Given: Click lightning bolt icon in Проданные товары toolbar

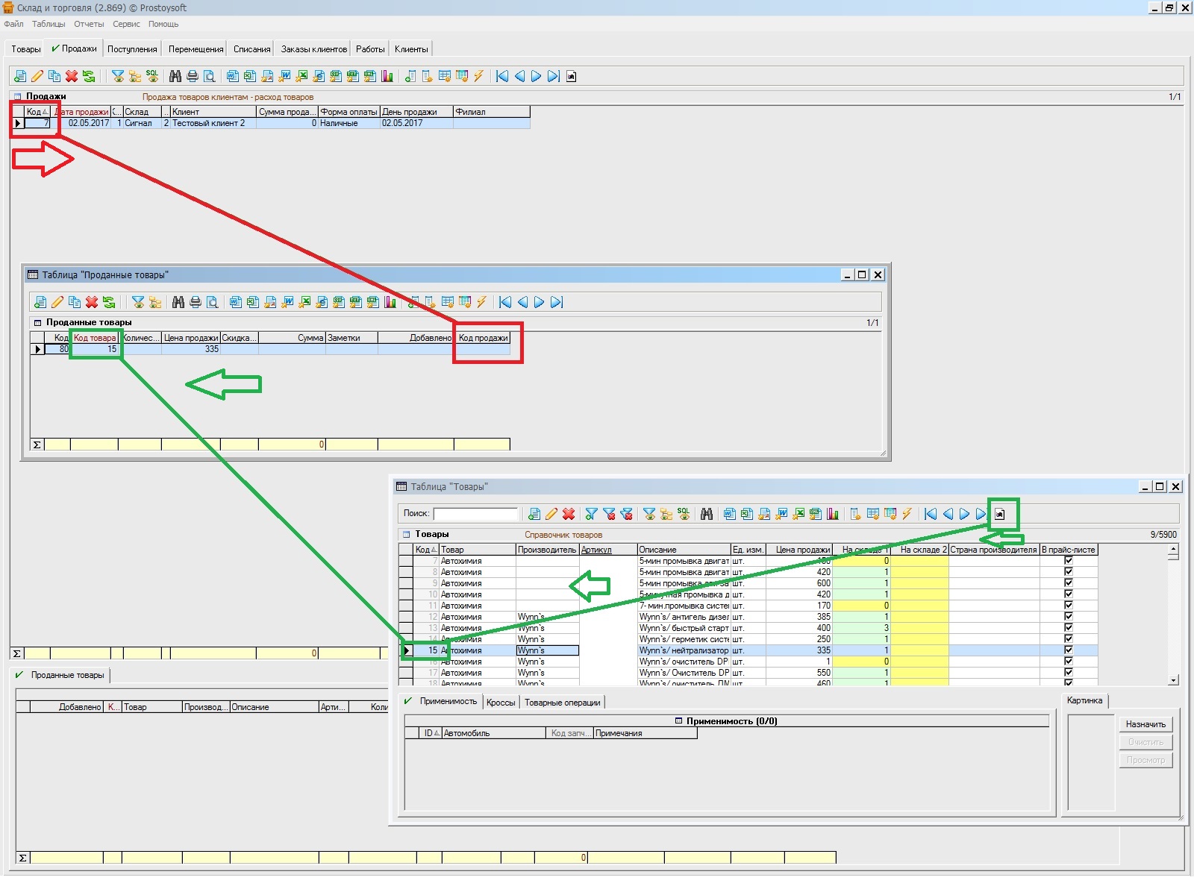Looking at the screenshot, I should coord(482,302).
